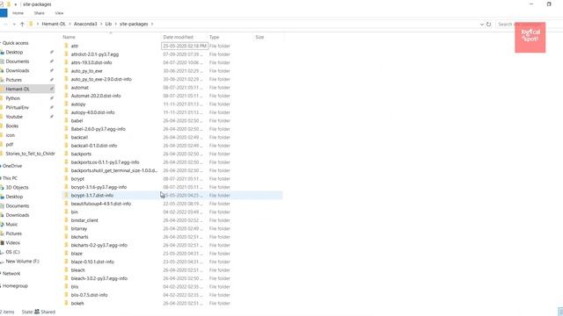Screen dimensions: 563x316
Task: Open Stories_to_Tell_to_Children folder in sidebar
Action: click(x=30, y=154)
